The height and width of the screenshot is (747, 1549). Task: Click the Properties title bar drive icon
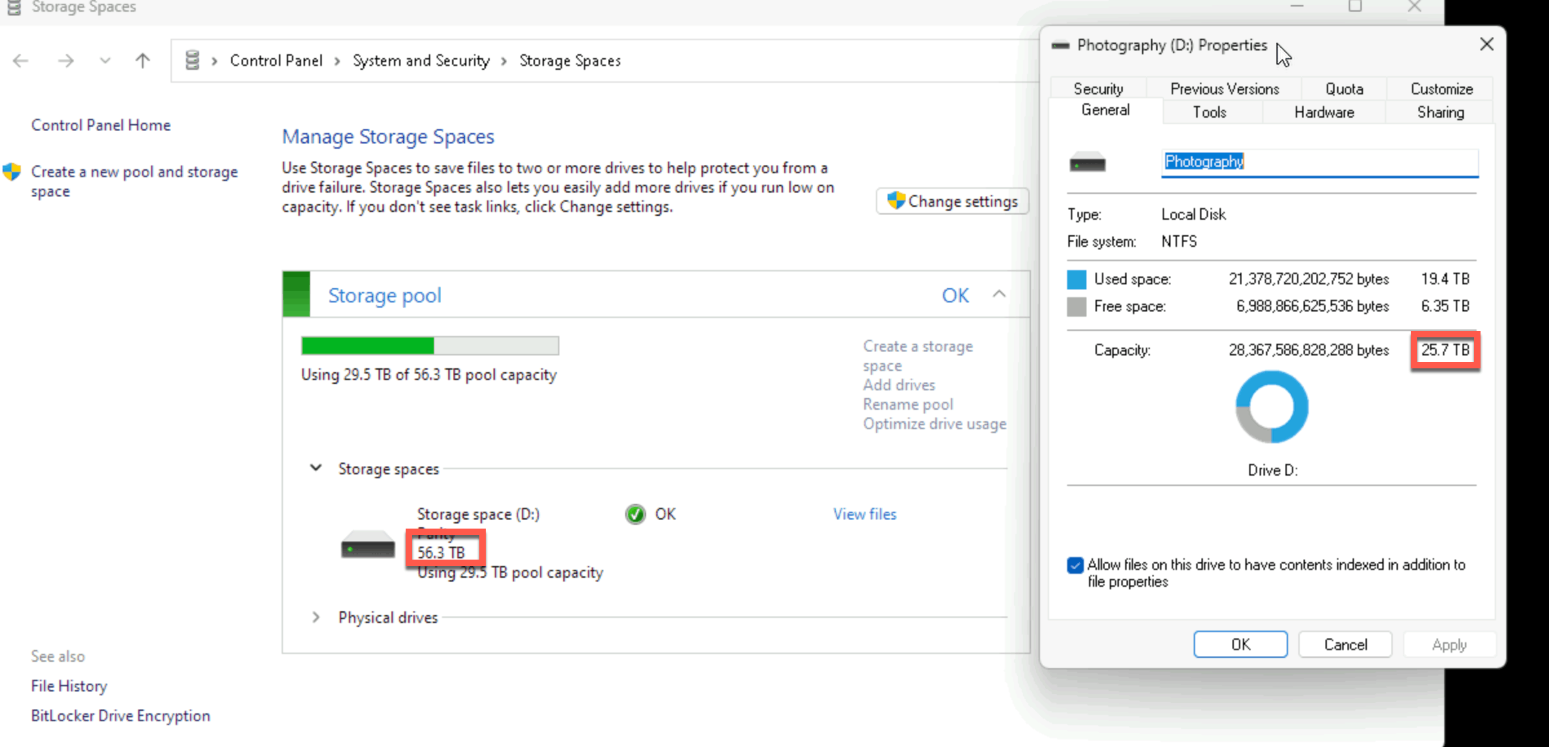pos(1060,45)
